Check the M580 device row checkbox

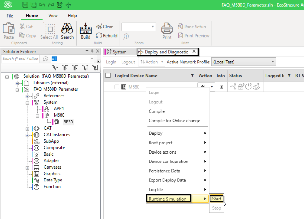117,87
